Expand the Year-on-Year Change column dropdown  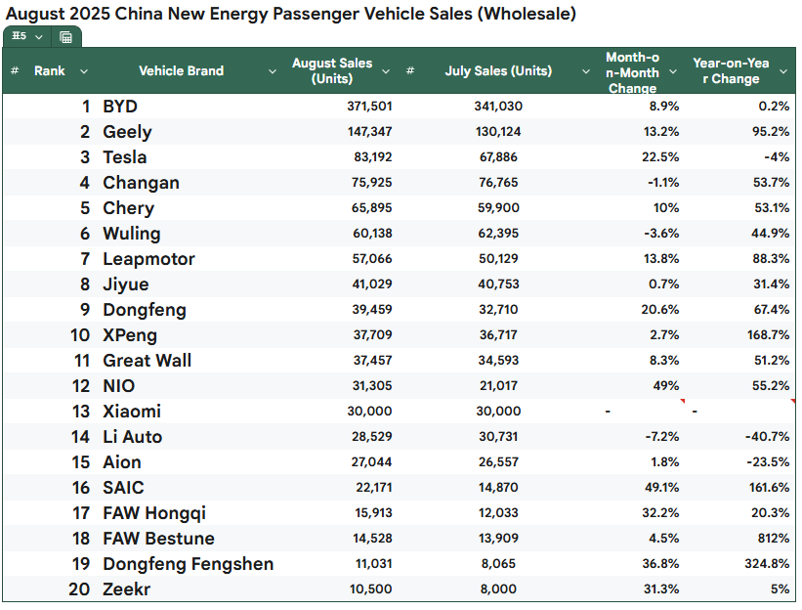click(x=783, y=70)
